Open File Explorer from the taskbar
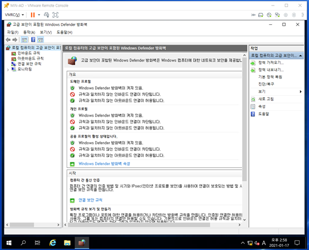Viewport: 309px width, 250px height. coord(67,243)
